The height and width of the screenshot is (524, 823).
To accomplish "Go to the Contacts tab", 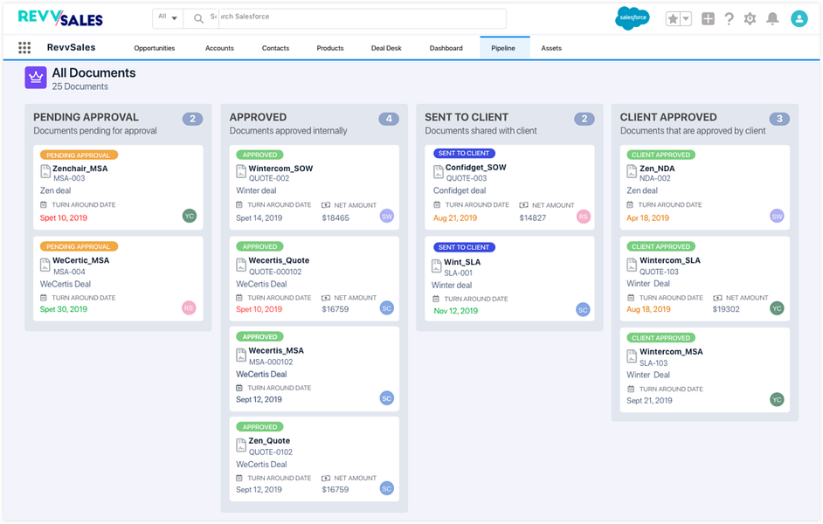I will (275, 48).
